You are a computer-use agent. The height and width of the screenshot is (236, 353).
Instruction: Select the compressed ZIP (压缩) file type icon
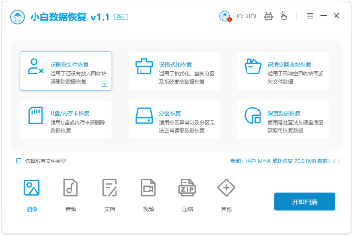187,188
